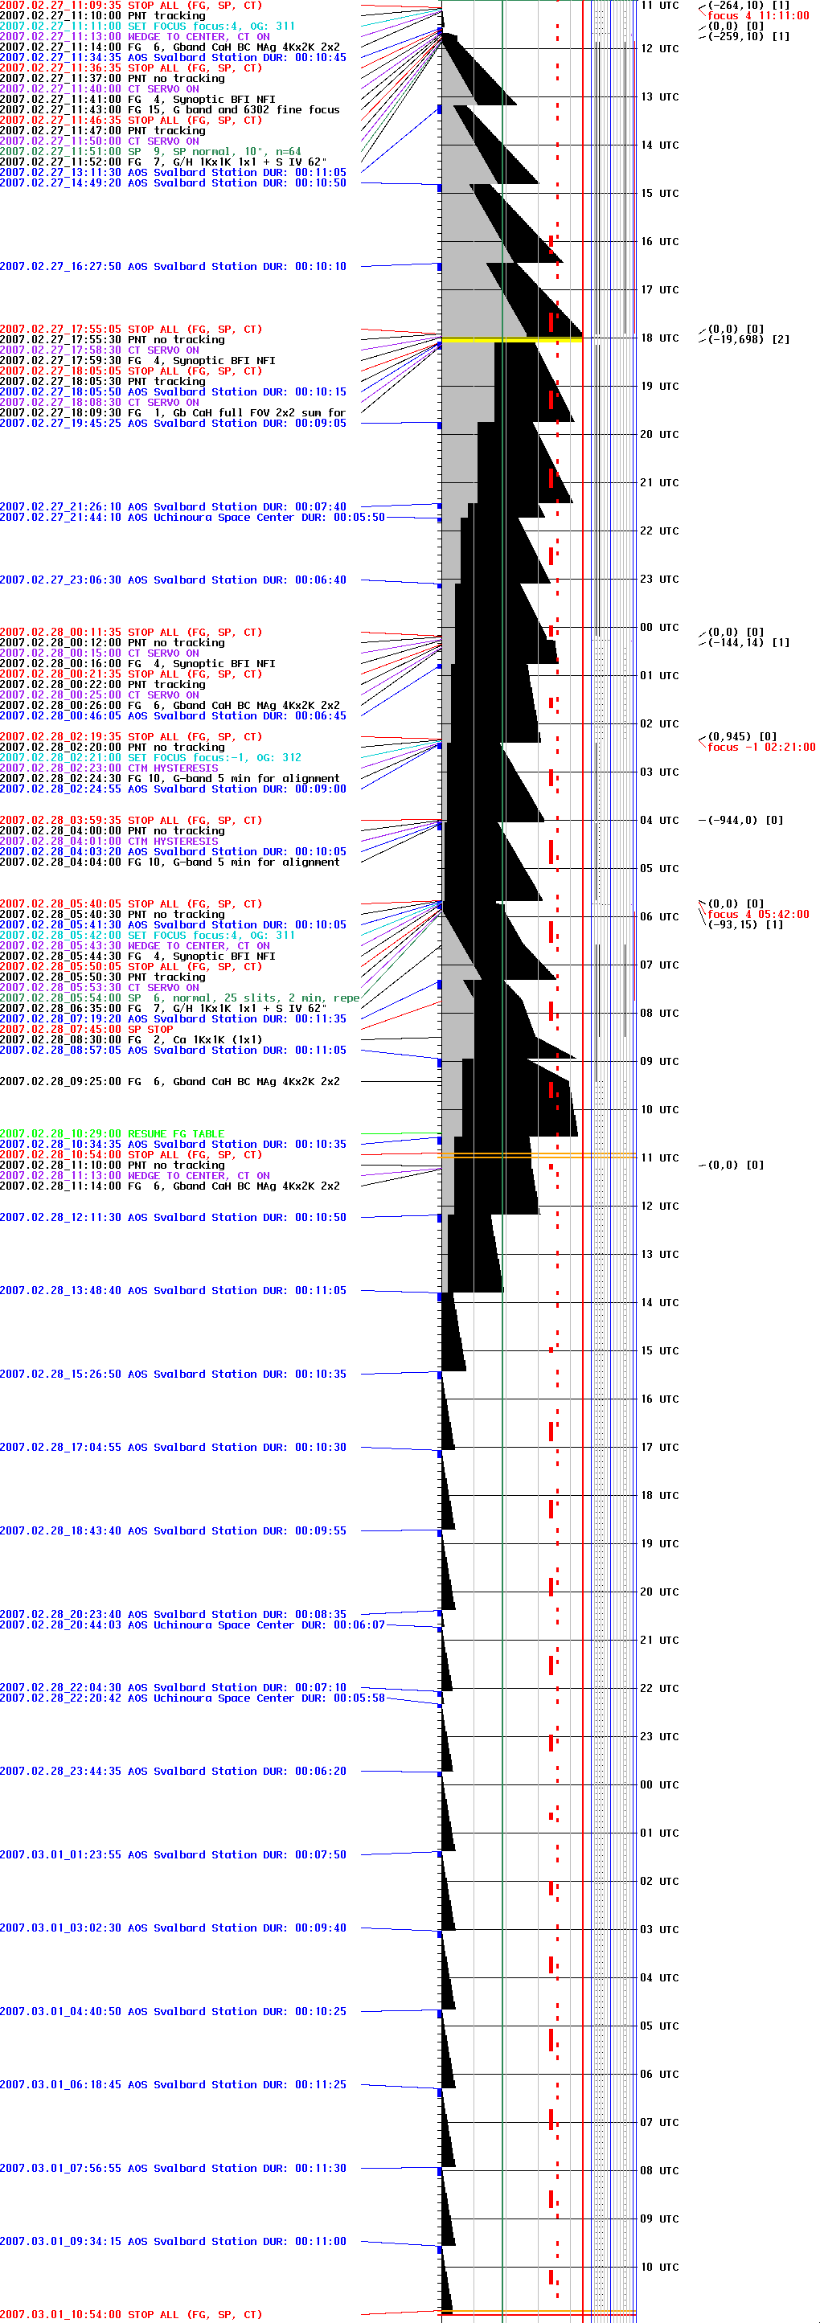Click the 2007.03.01_10:54:00 STOP ALL entry
This screenshot has height=2323, width=820.
(131, 2315)
